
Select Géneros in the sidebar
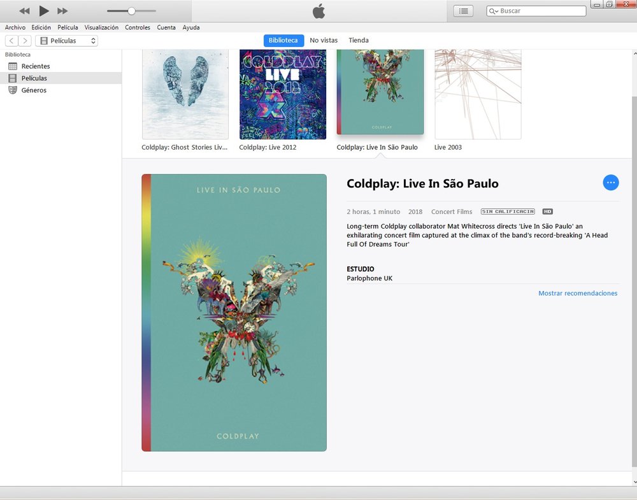[61, 90]
